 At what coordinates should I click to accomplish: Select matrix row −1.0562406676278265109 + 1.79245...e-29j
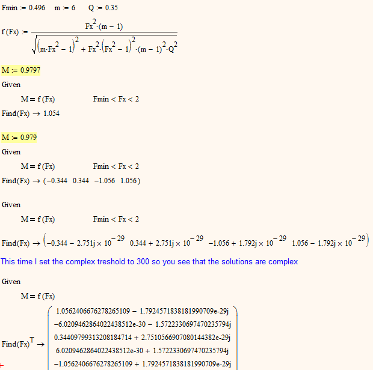(142, 364)
